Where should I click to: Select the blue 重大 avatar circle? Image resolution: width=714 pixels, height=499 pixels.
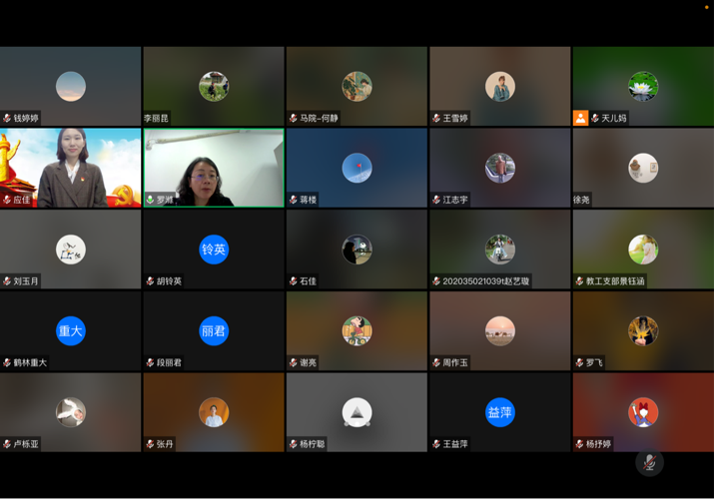71,330
